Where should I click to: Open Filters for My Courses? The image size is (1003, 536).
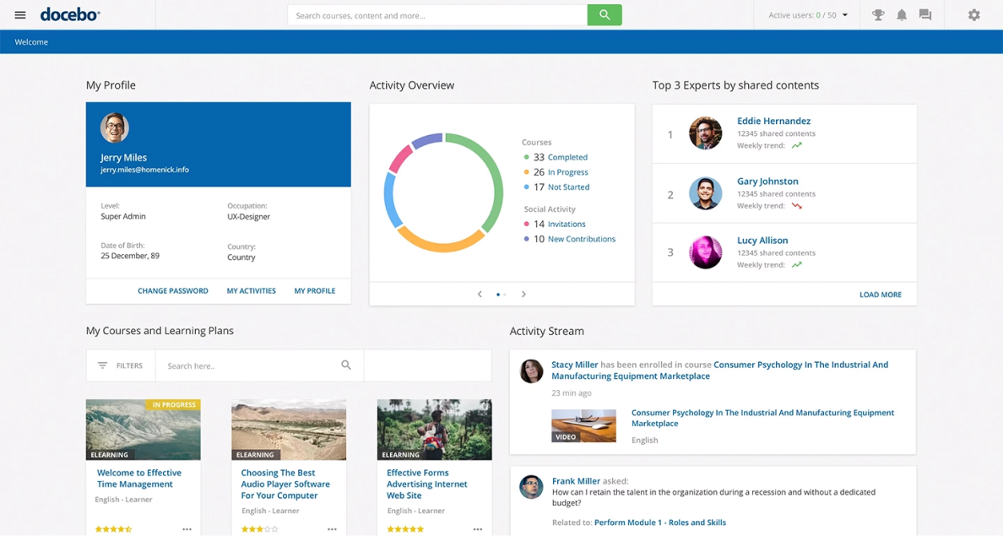pos(121,365)
